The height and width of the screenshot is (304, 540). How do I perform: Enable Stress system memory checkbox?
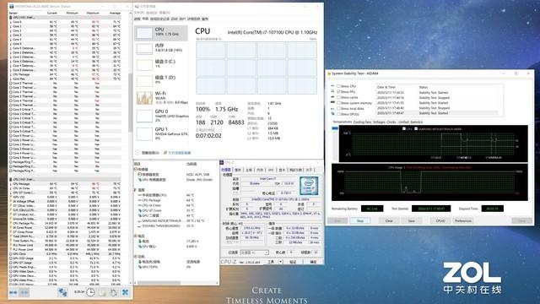coord(338,103)
